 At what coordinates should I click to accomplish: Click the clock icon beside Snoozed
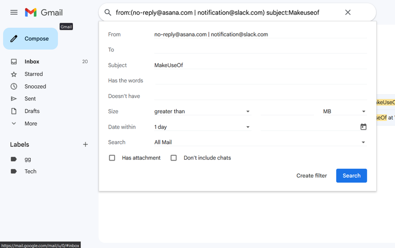pyautogui.click(x=14, y=86)
